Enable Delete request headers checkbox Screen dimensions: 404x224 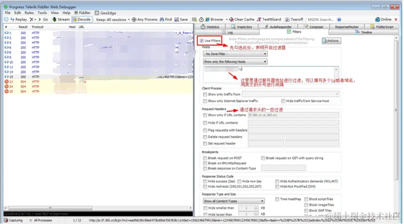(205, 137)
